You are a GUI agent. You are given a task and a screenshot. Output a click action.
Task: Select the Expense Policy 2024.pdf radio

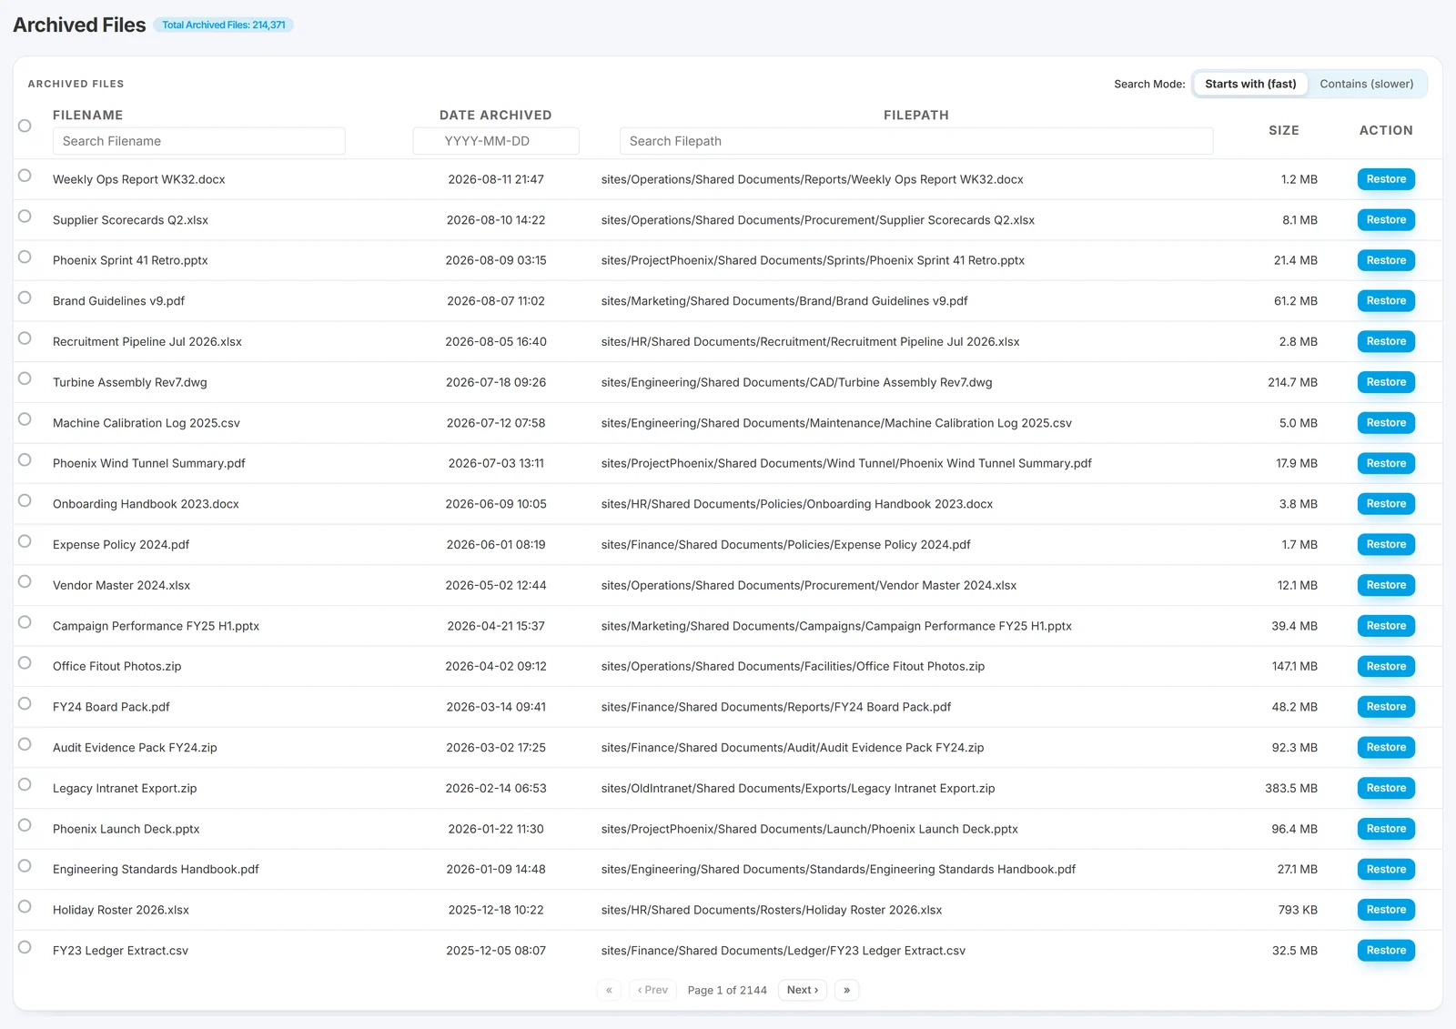pos(25,541)
